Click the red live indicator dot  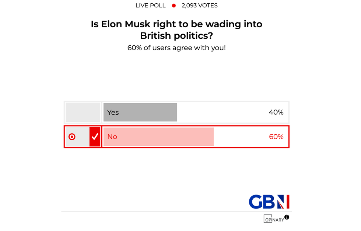174,6
